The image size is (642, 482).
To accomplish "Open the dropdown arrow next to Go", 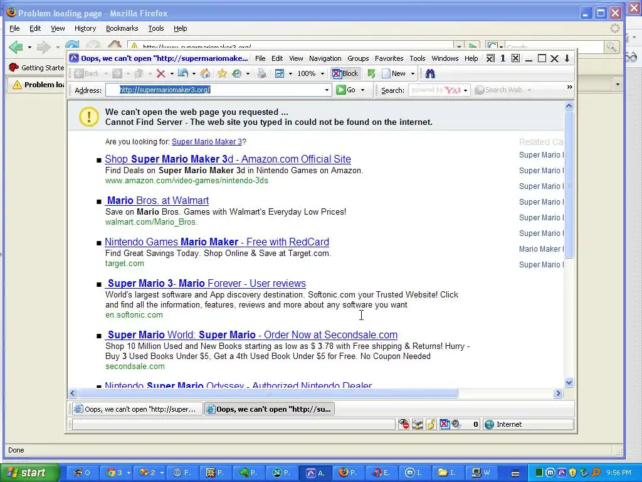I will coord(362,90).
